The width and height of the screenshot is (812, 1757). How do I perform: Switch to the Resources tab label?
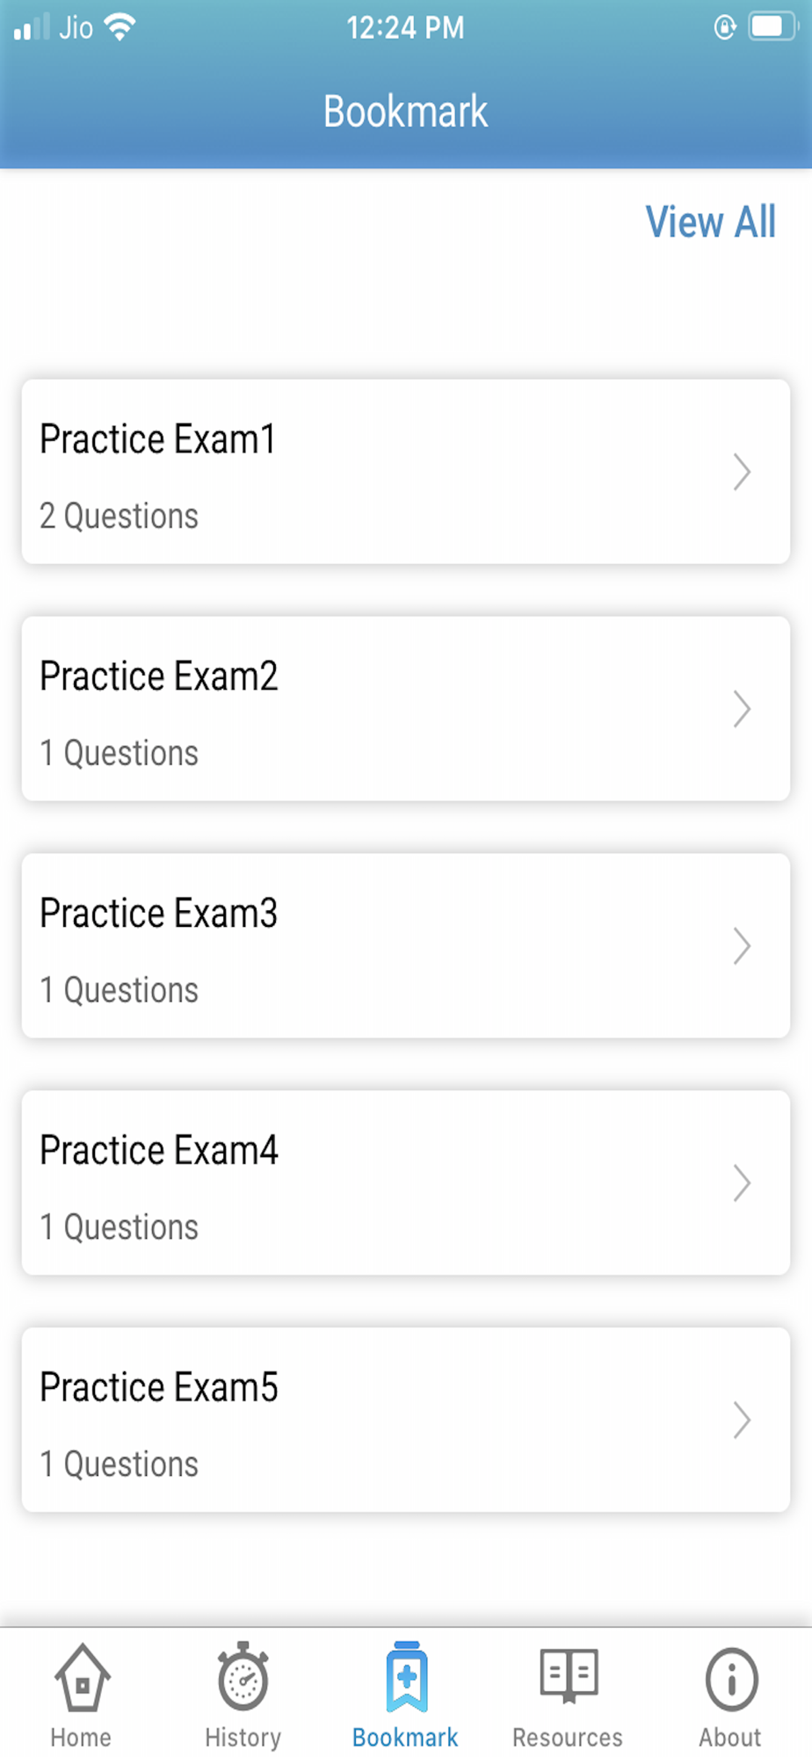pyautogui.click(x=568, y=1737)
